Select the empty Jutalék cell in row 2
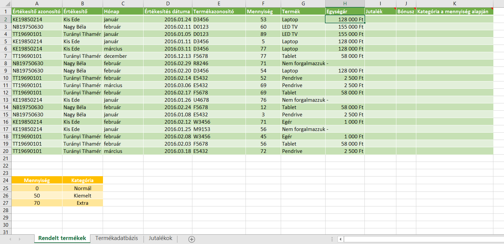Viewport: 504px width, 244px height. point(380,19)
